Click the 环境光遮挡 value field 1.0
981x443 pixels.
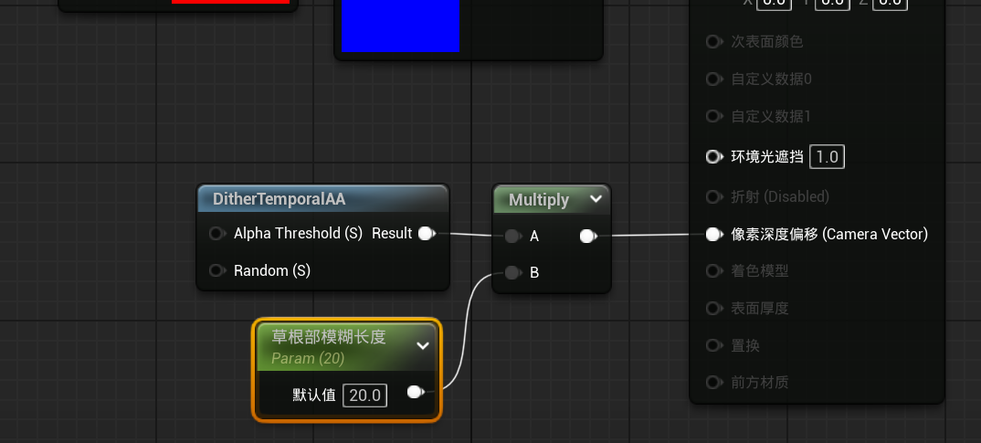827,157
